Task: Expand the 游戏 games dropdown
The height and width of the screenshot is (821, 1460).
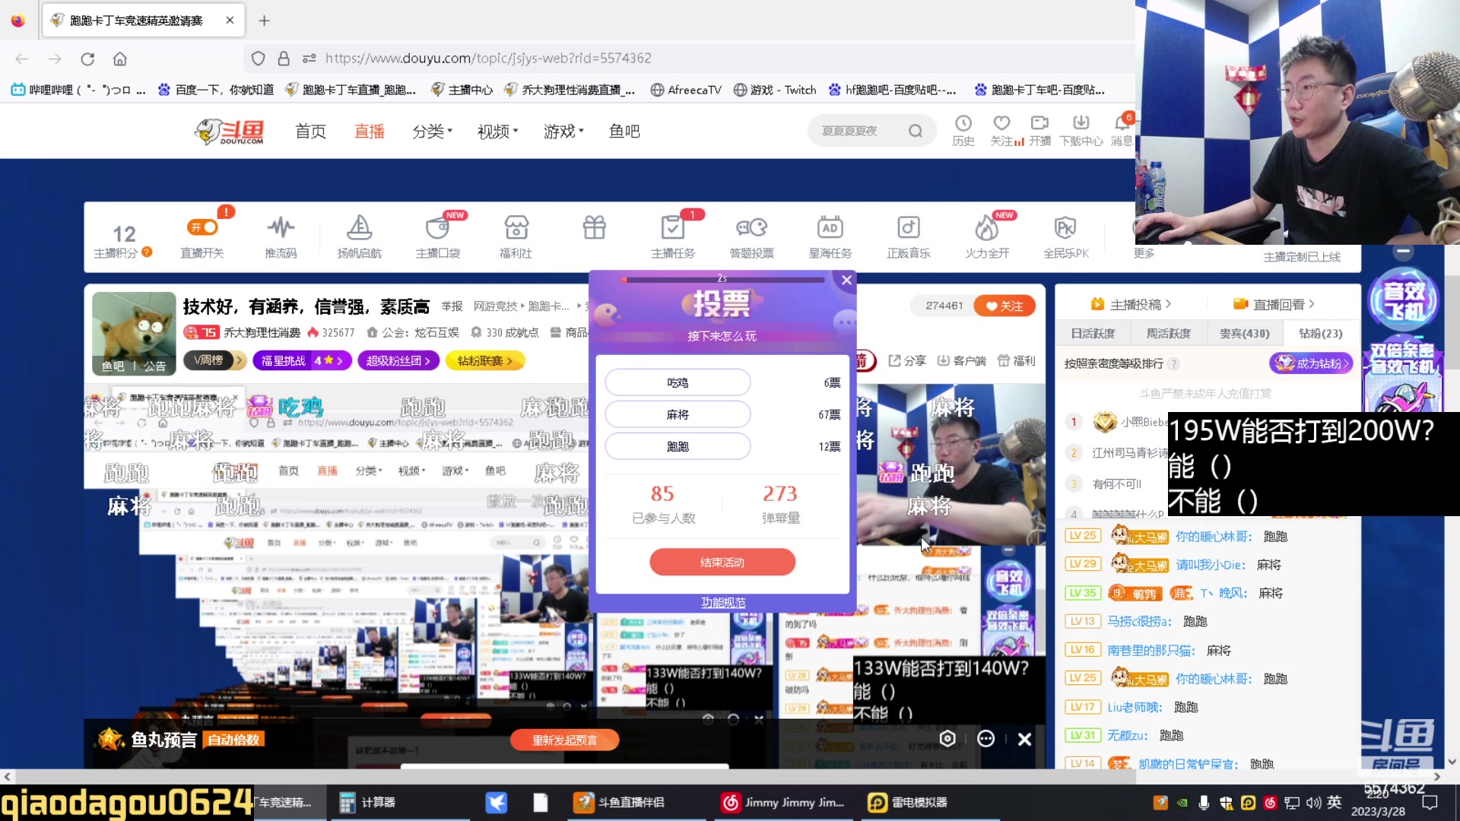Action: (x=563, y=131)
